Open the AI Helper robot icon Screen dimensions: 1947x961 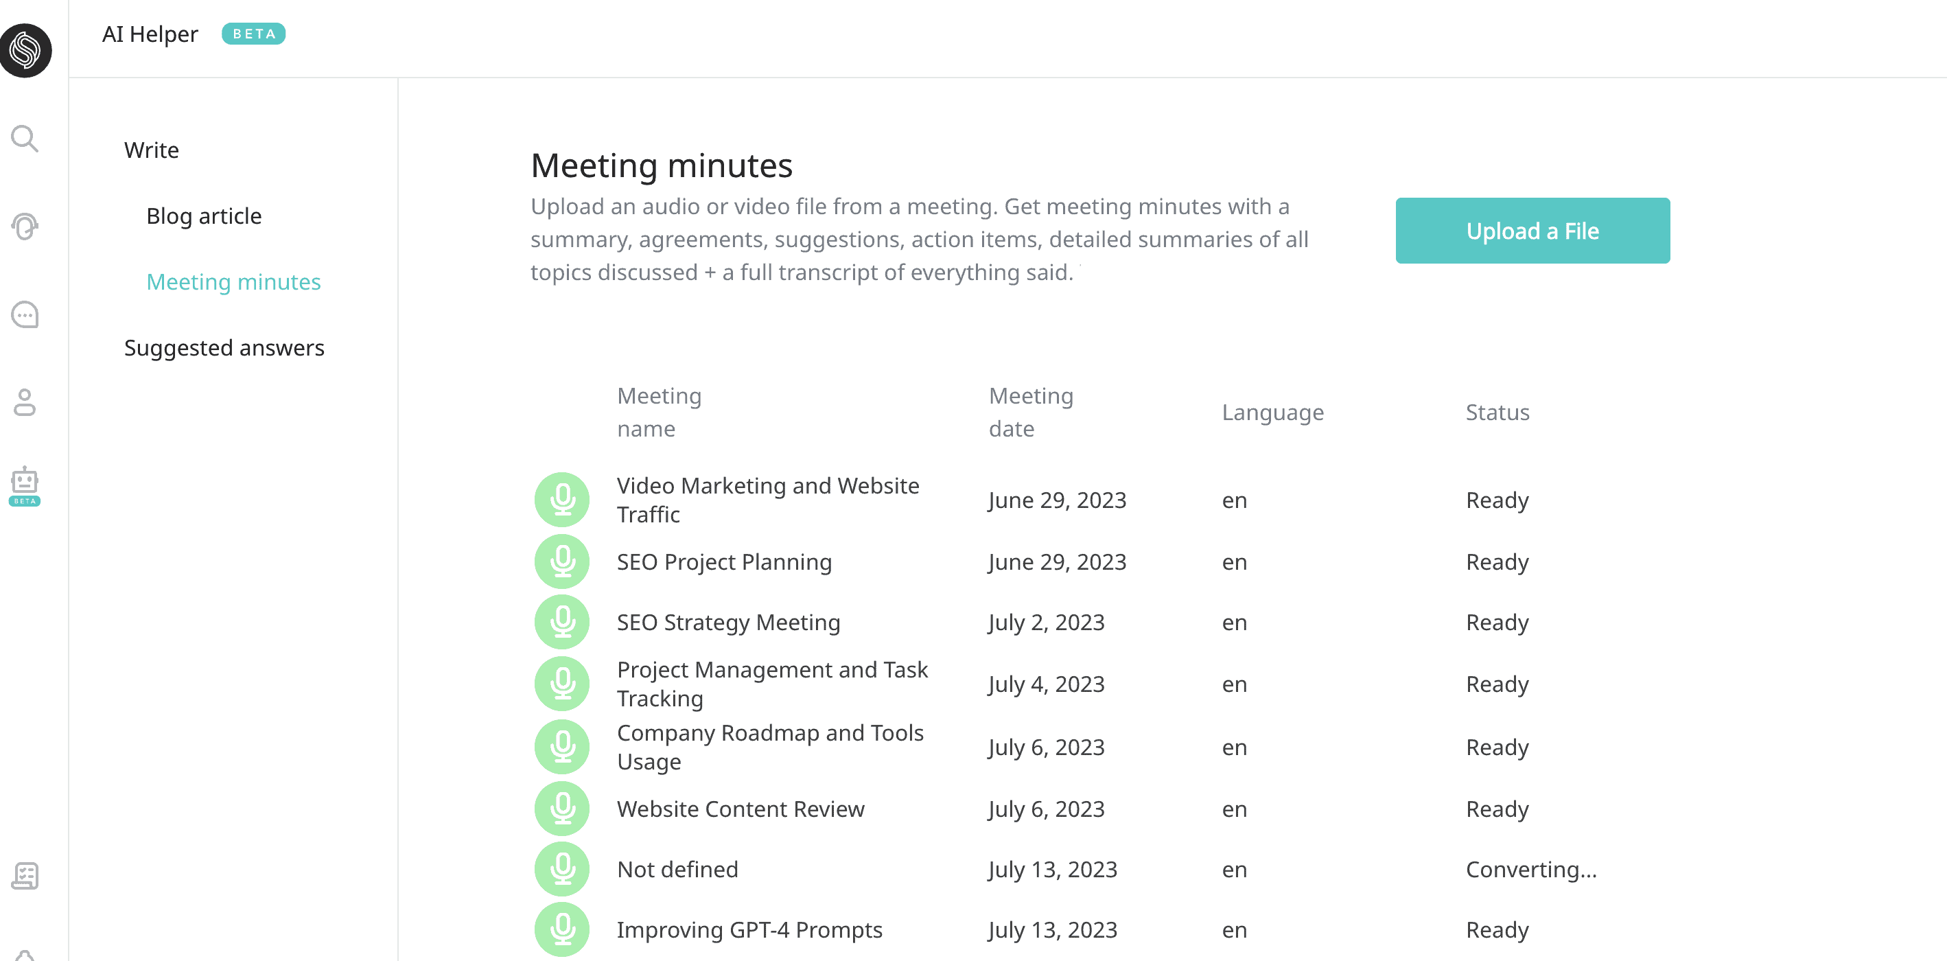tap(25, 485)
